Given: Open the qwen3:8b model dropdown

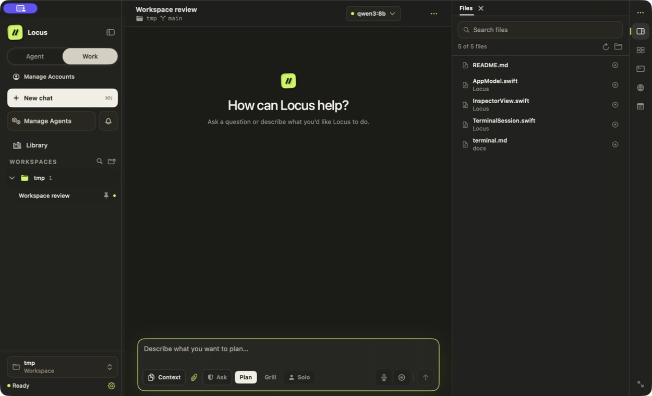Looking at the screenshot, I should [x=373, y=14].
